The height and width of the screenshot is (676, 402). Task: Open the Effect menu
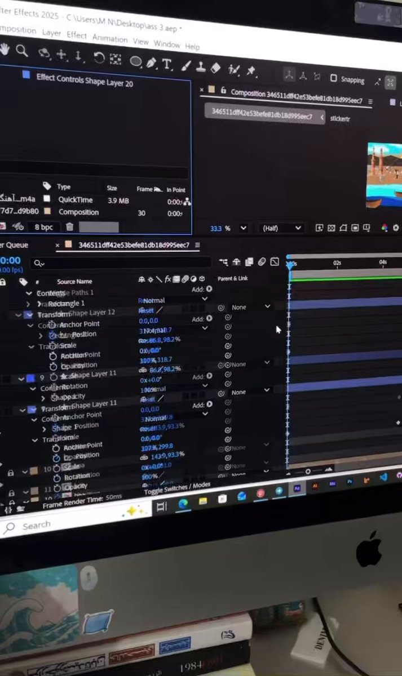pyautogui.click(x=77, y=35)
